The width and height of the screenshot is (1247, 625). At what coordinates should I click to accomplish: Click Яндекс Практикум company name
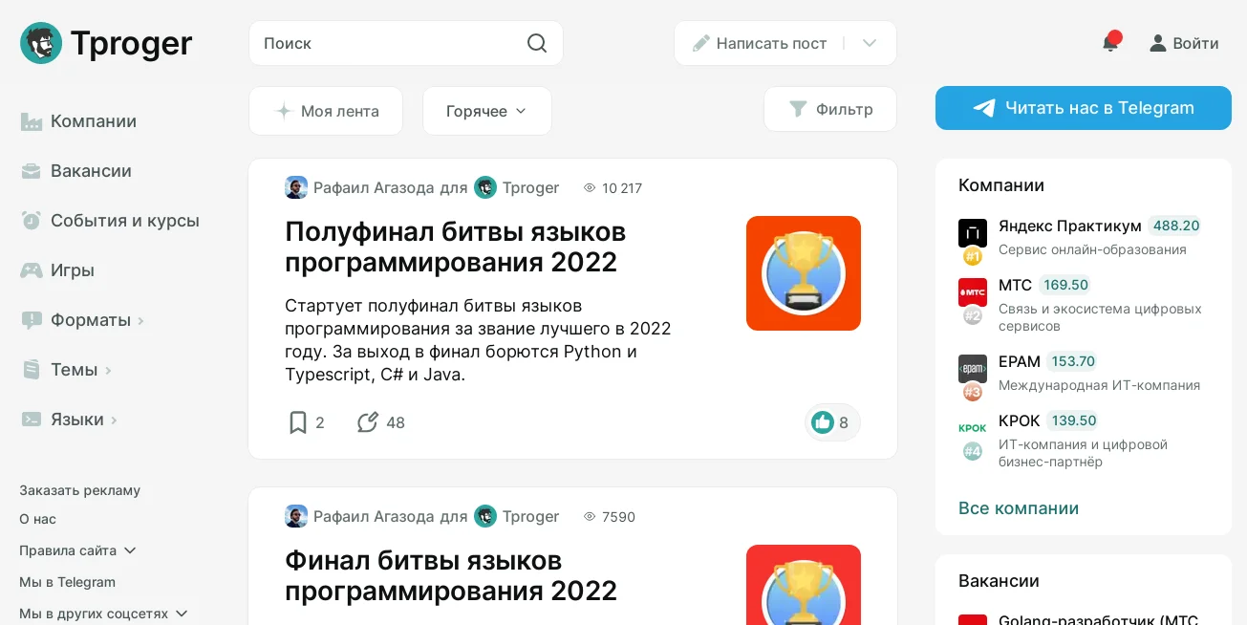pos(1070,226)
